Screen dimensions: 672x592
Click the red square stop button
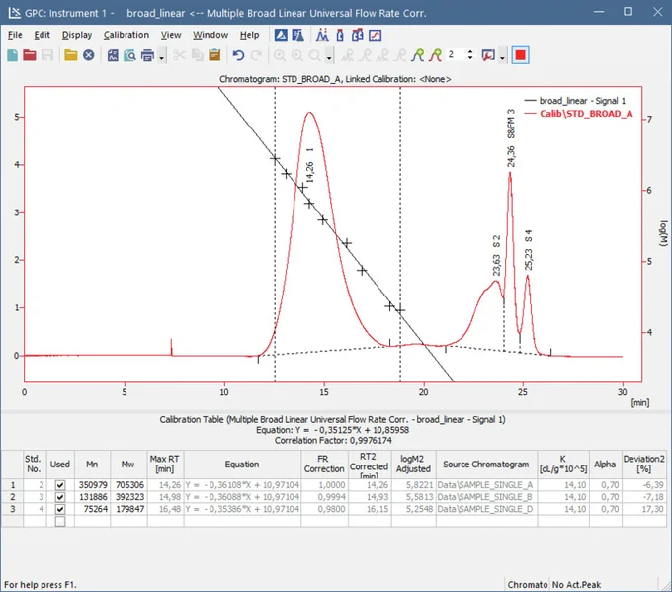coord(520,55)
